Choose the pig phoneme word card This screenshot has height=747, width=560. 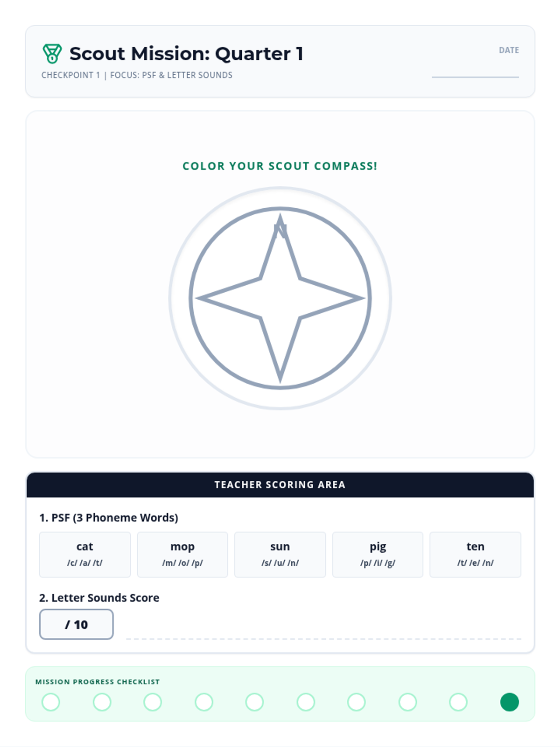click(x=378, y=554)
